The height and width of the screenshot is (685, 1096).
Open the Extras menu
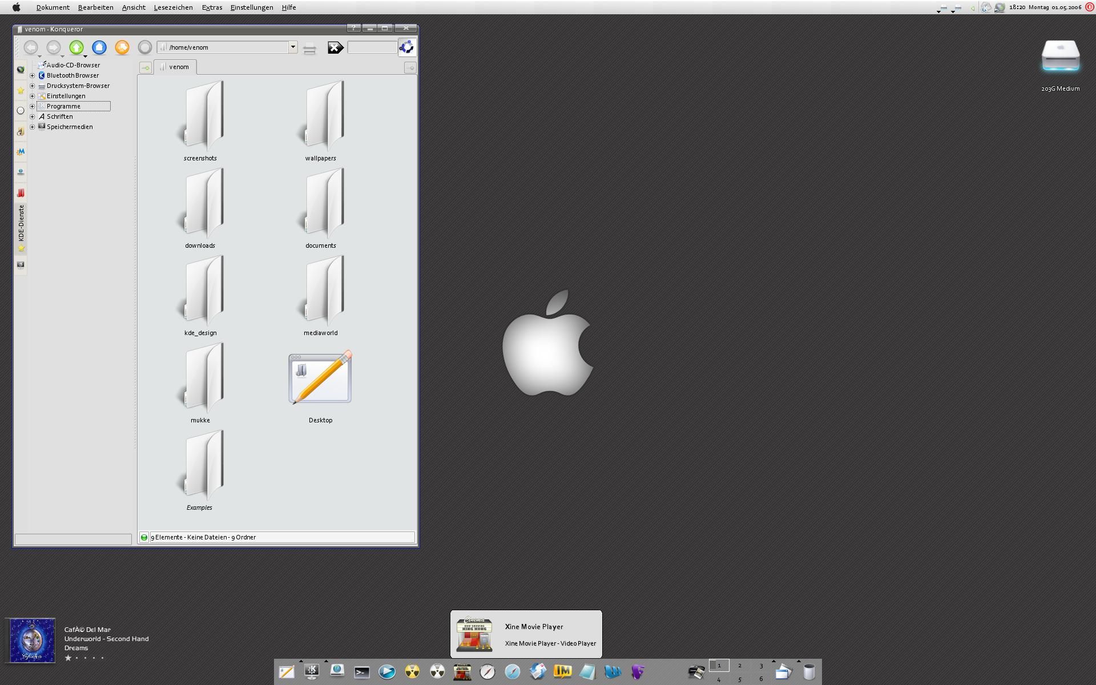pyautogui.click(x=212, y=7)
